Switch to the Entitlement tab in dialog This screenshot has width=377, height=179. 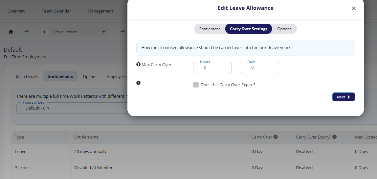point(210,29)
